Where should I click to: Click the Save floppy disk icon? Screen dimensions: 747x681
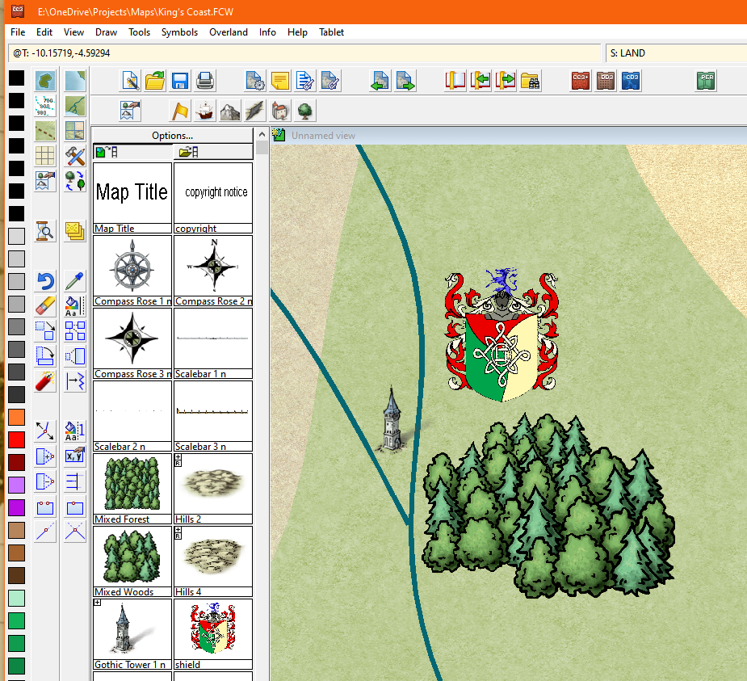[180, 81]
